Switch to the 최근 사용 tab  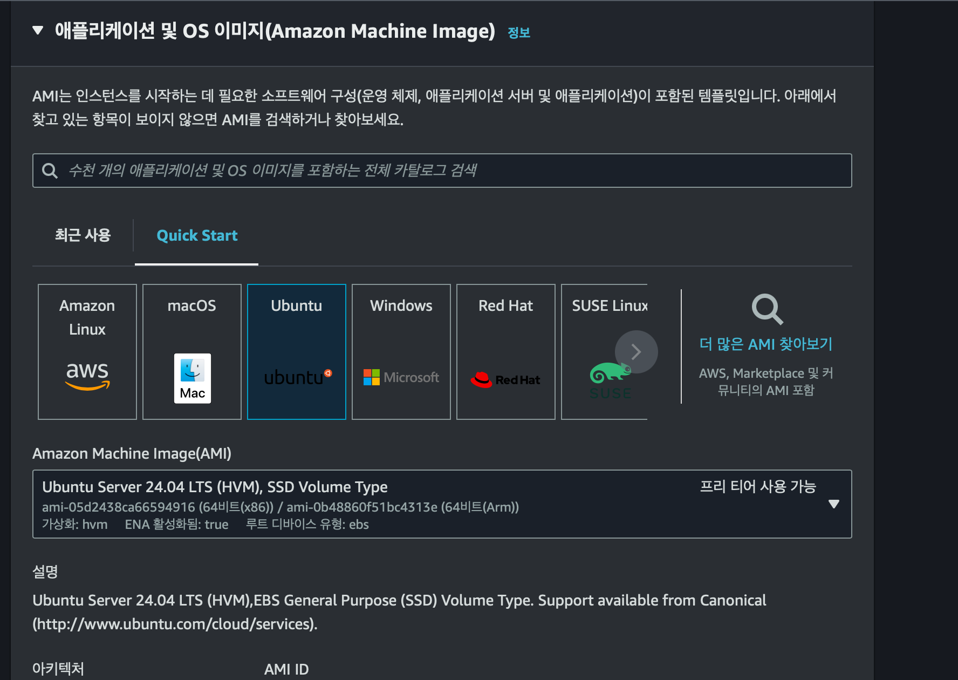pos(83,235)
